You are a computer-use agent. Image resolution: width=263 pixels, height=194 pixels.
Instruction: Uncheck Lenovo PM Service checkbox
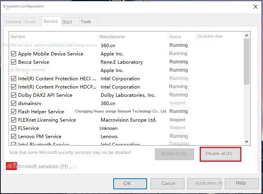(x=13, y=137)
